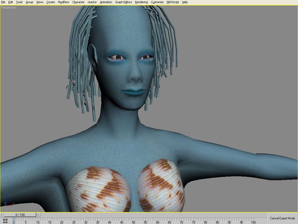This screenshot has height=224, width=298.
Task: Open the Help menu
Action: click(185, 2)
